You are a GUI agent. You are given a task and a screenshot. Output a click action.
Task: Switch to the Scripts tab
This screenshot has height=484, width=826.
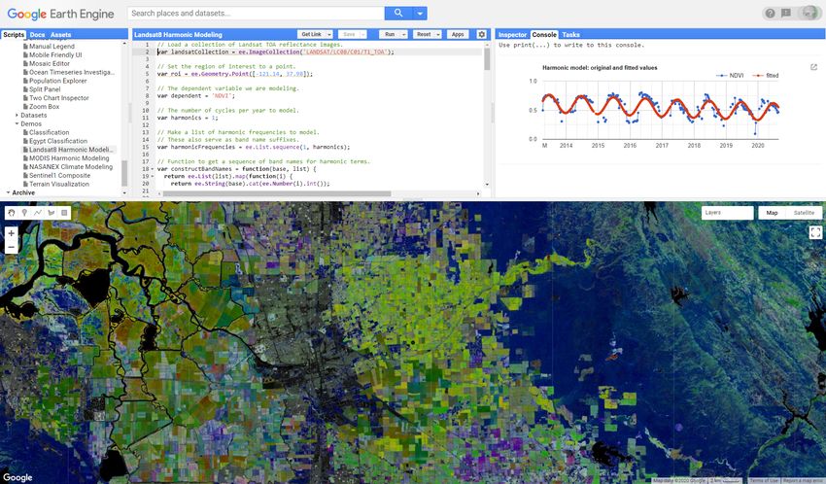pyautogui.click(x=14, y=35)
